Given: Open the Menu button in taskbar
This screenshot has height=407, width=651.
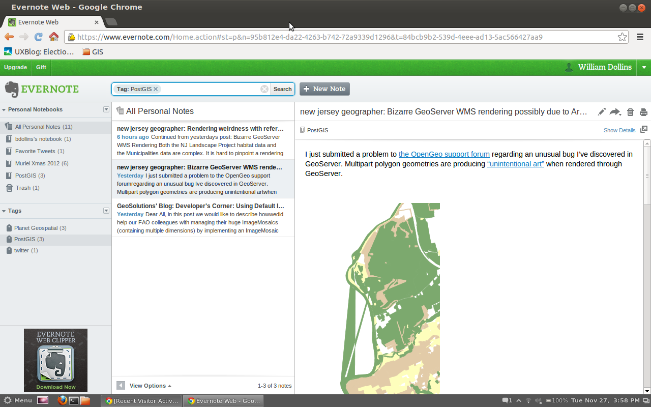Looking at the screenshot, I should pyautogui.click(x=18, y=400).
